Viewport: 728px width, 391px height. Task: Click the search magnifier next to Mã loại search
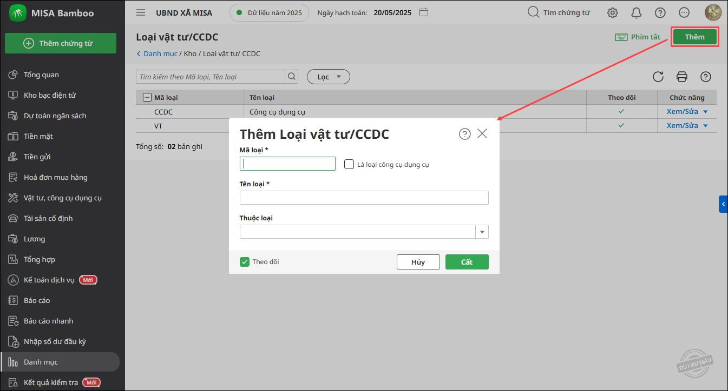click(x=292, y=77)
